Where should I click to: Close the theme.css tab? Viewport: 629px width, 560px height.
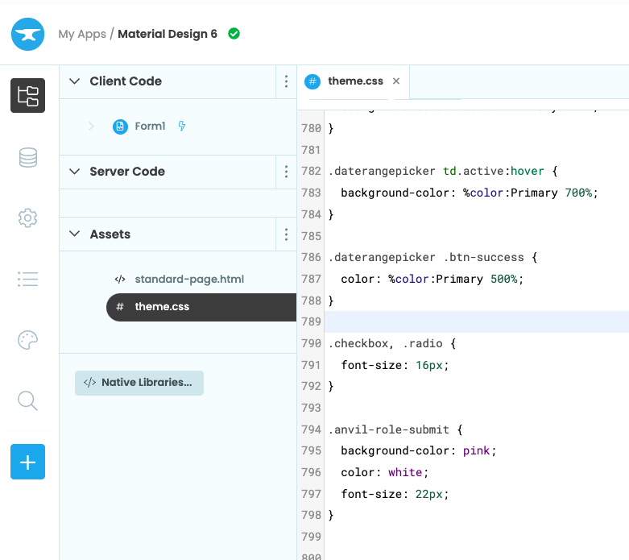(396, 81)
